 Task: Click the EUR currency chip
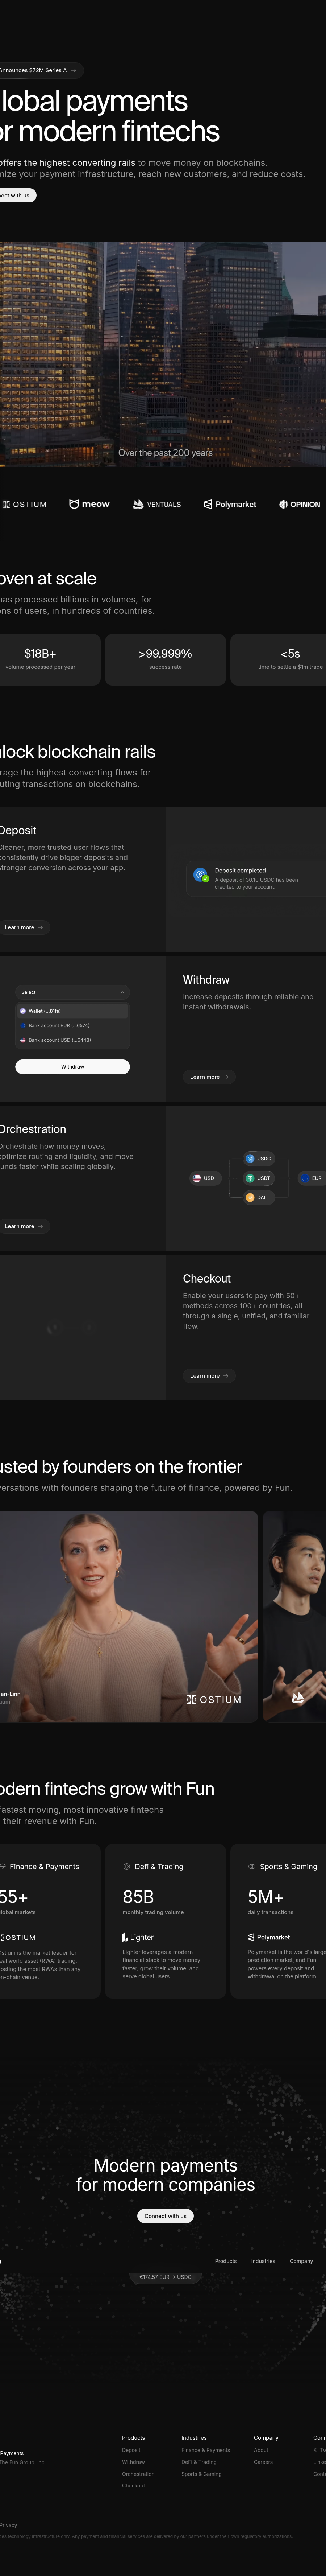(x=312, y=1178)
